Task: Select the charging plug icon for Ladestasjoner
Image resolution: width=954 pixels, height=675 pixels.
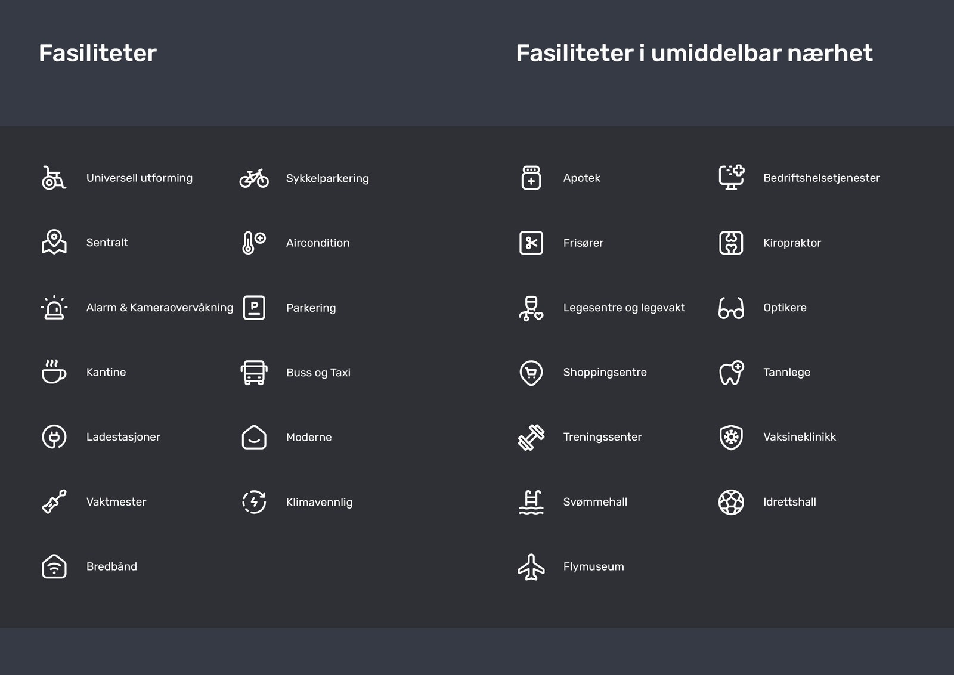Action: click(52, 436)
